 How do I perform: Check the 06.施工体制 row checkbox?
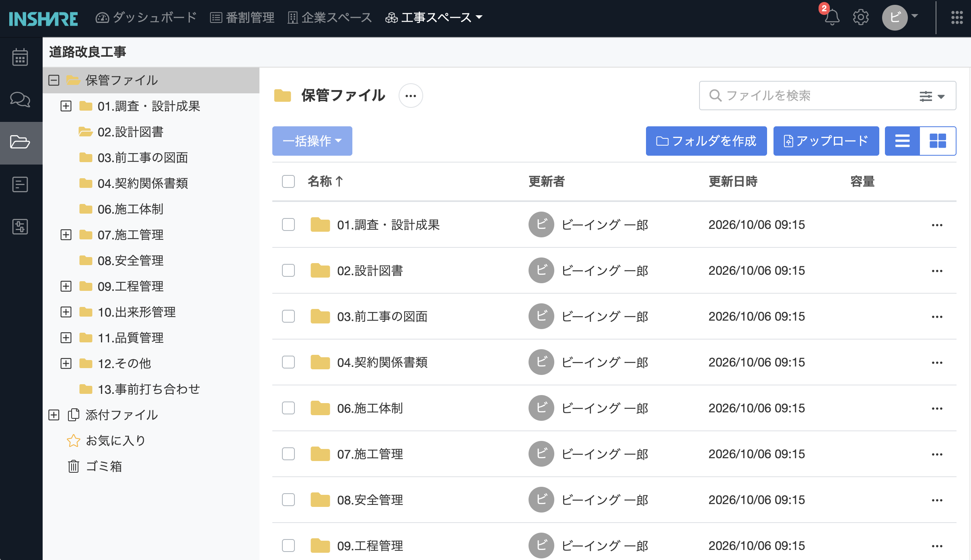coord(288,408)
